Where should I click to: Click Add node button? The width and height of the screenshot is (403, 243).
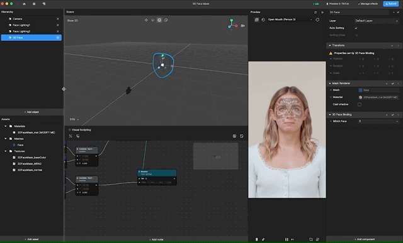(x=156, y=240)
